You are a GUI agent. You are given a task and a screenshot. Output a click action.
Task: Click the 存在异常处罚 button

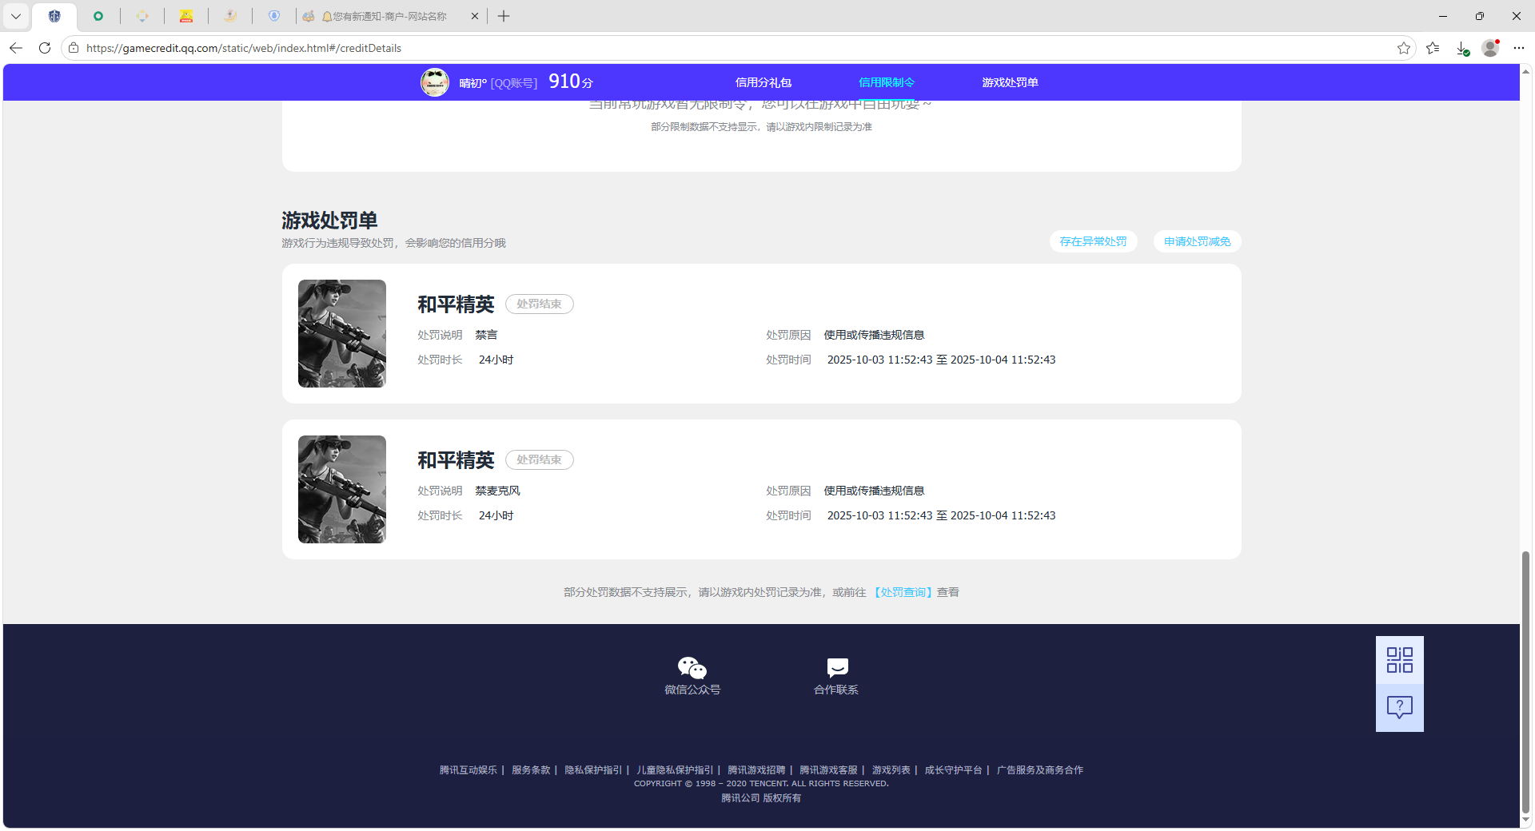[x=1093, y=241]
